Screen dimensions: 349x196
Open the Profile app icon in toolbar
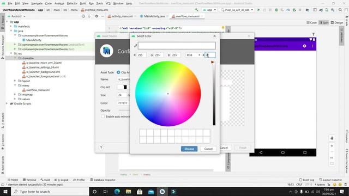click(288, 10)
